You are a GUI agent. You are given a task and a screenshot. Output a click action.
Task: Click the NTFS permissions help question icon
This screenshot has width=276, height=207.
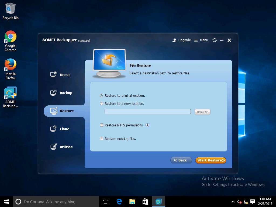coord(147,125)
